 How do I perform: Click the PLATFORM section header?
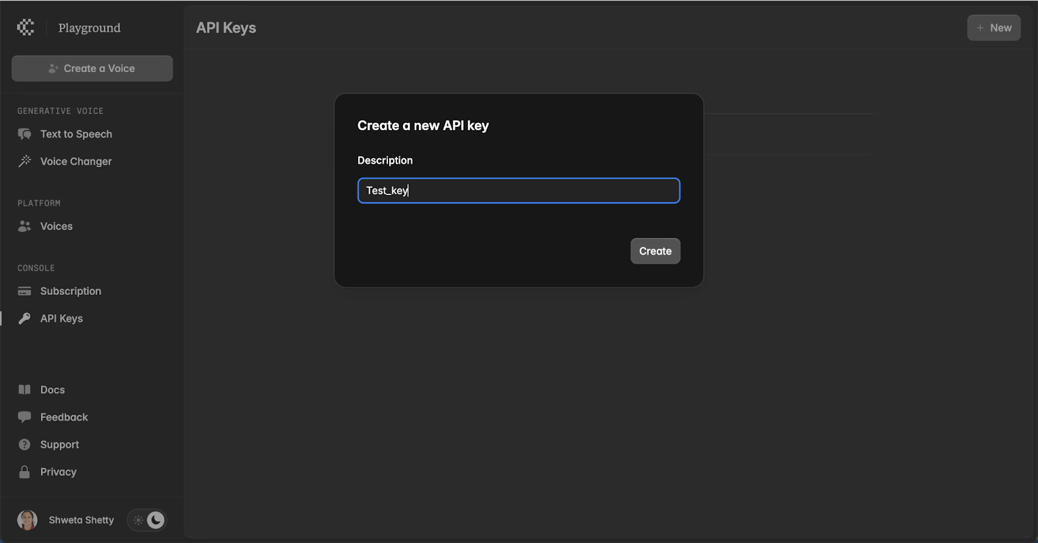click(x=39, y=203)
